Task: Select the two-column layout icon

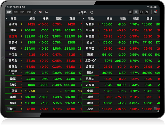Action: [x=136, y=12]
